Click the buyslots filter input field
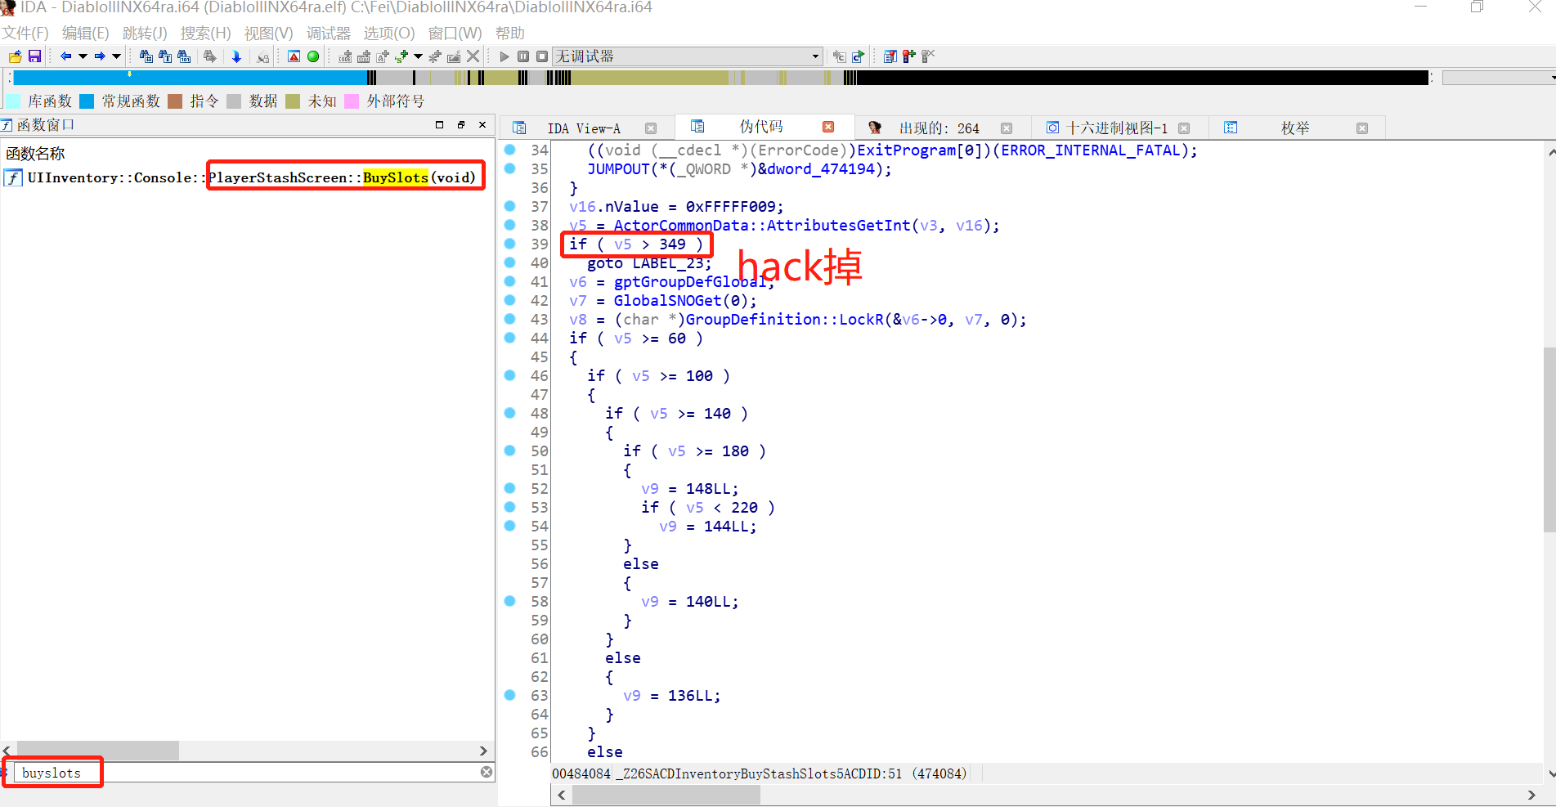The width and height of the screenshot is (1556, 807). pyautogui.click(x=249, y=773)
